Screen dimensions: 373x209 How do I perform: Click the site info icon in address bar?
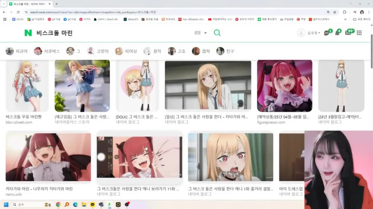click(27, 12)
